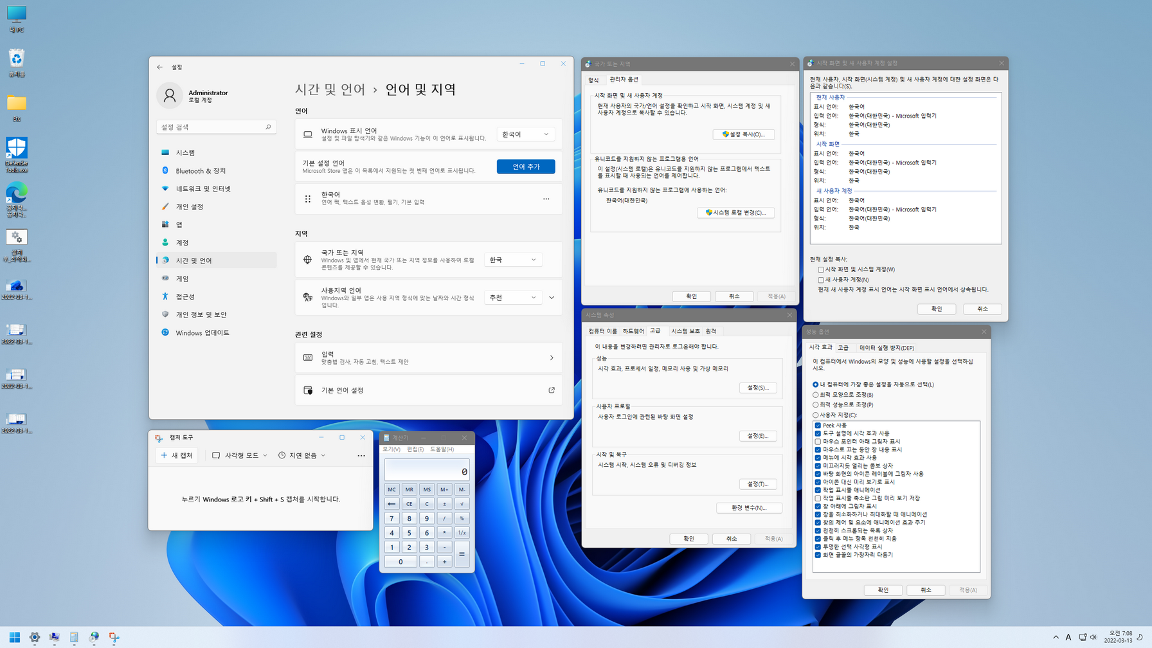
Task: Open the Snipping Tool more options (…)
Action: coord(361,455)
